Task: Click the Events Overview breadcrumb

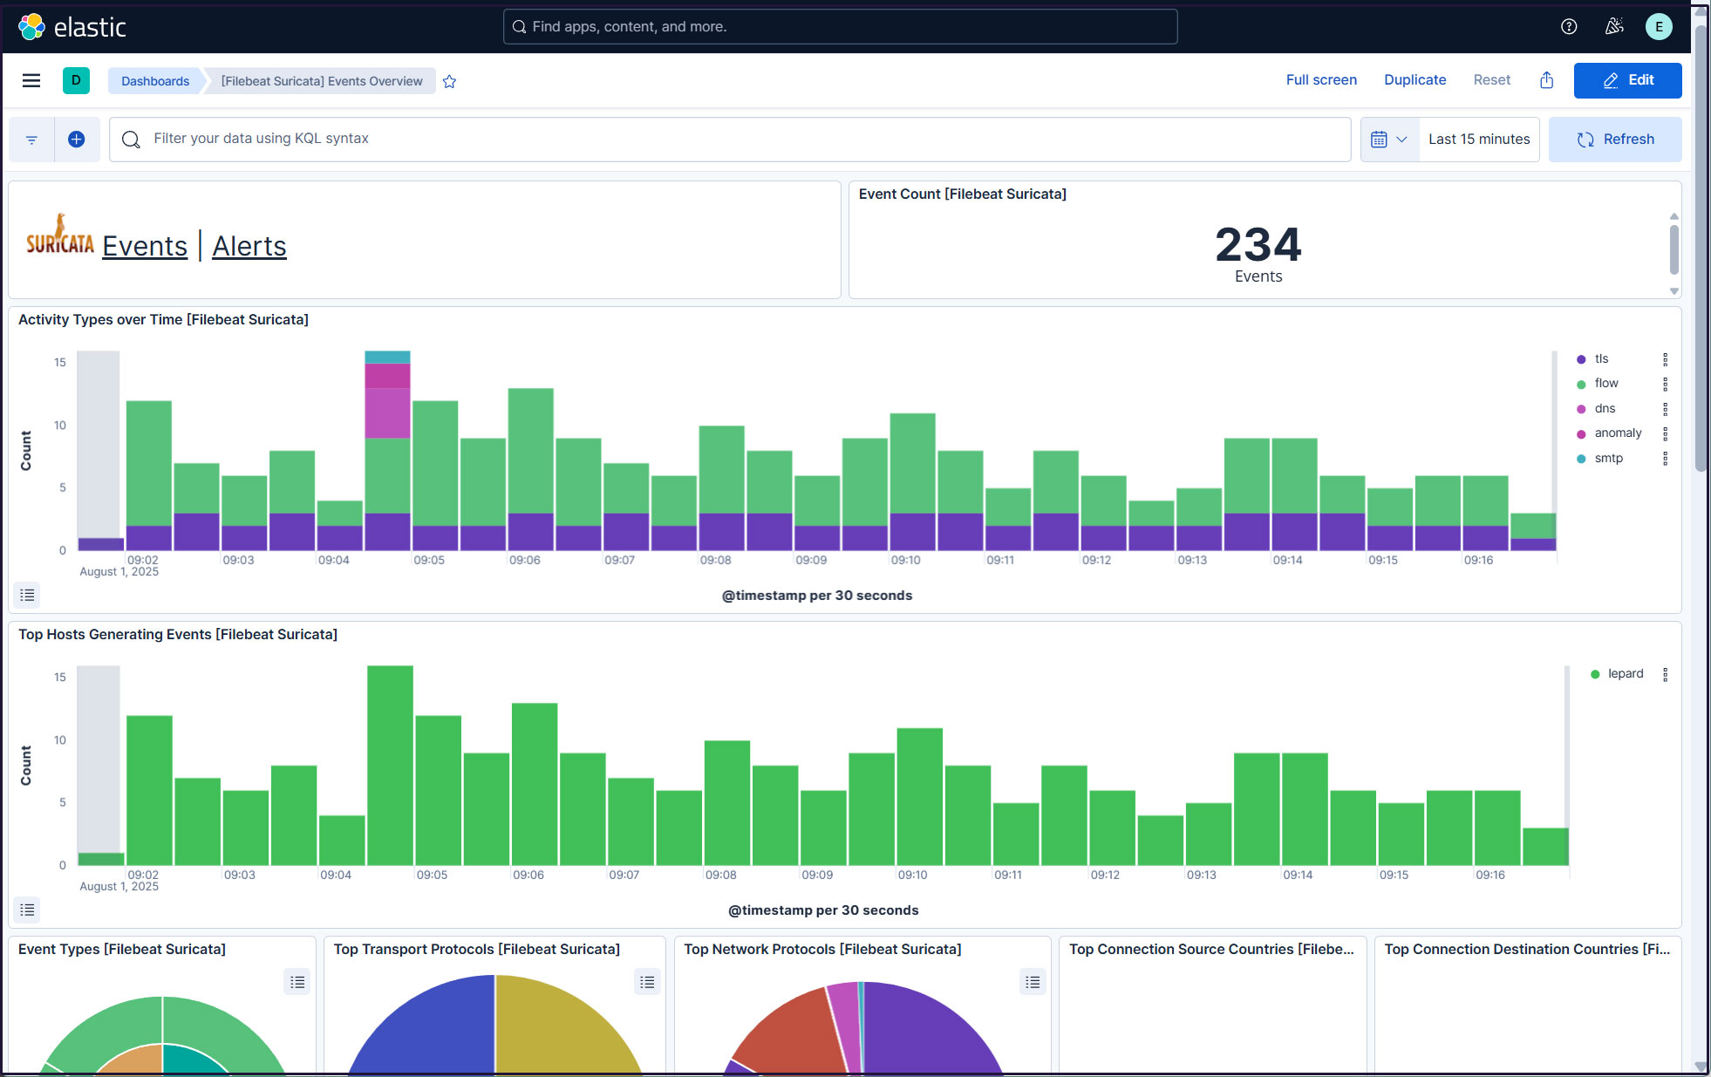Action: [322, 81]
